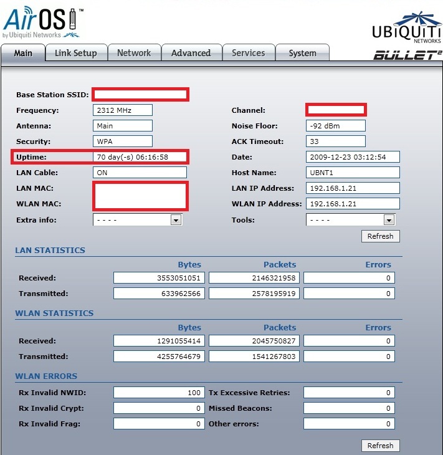
Task: Click LAN received bytes 3553051051
Action: [x=159, y=278]
